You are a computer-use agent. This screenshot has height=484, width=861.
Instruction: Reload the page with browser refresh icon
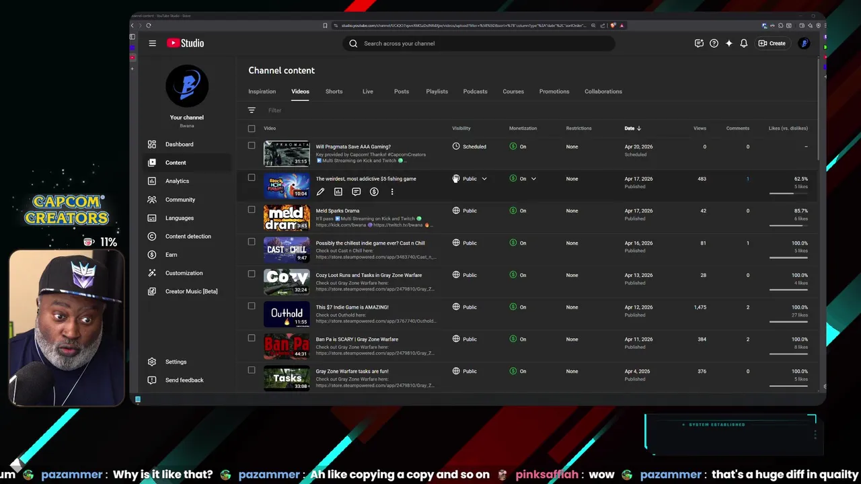pos(149,26)
